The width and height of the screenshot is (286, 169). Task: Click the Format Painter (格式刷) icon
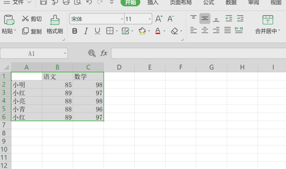tap(55, 20)
